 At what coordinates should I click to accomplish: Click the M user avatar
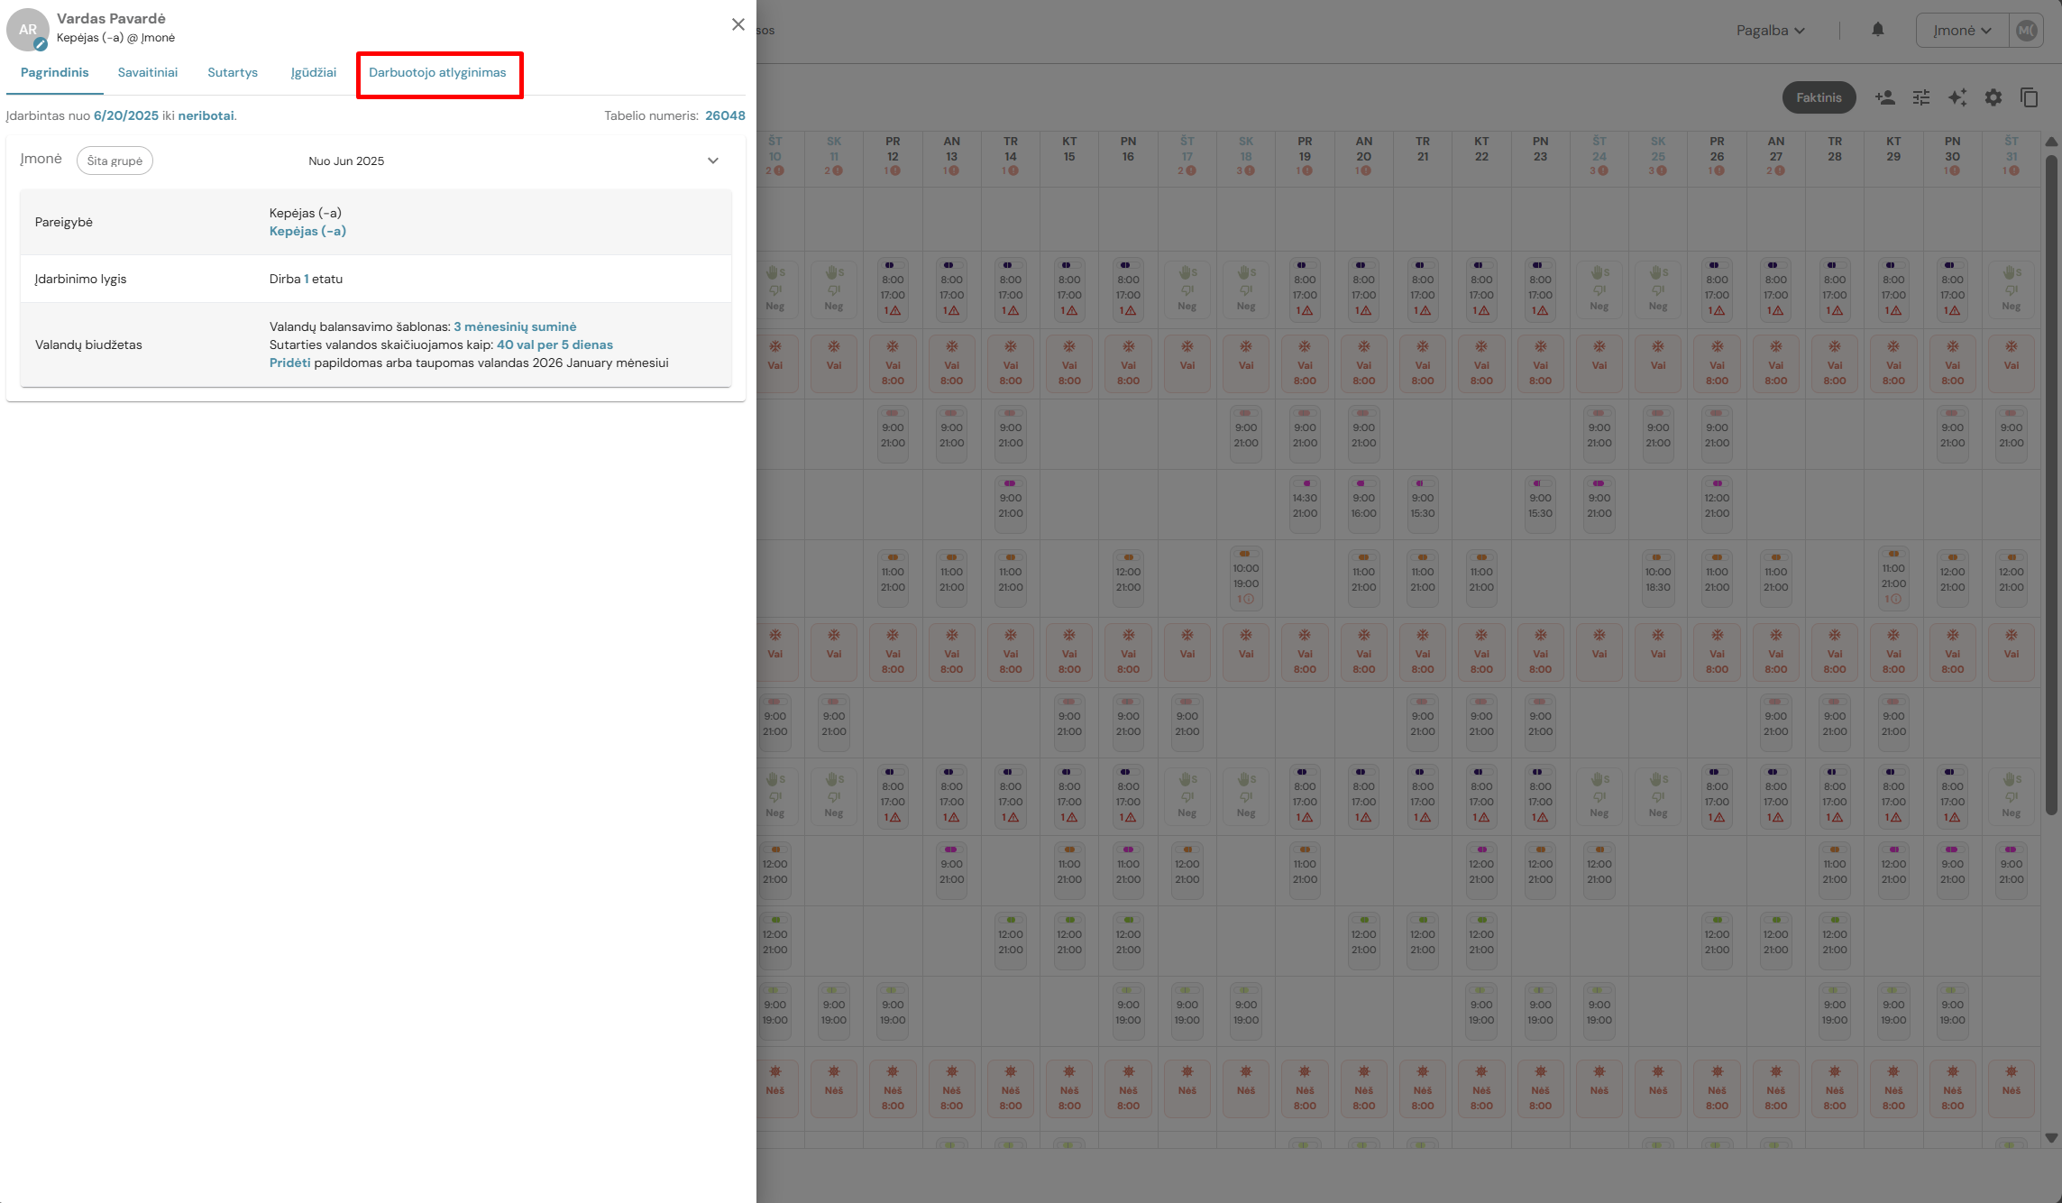(x=2026, y=30)
